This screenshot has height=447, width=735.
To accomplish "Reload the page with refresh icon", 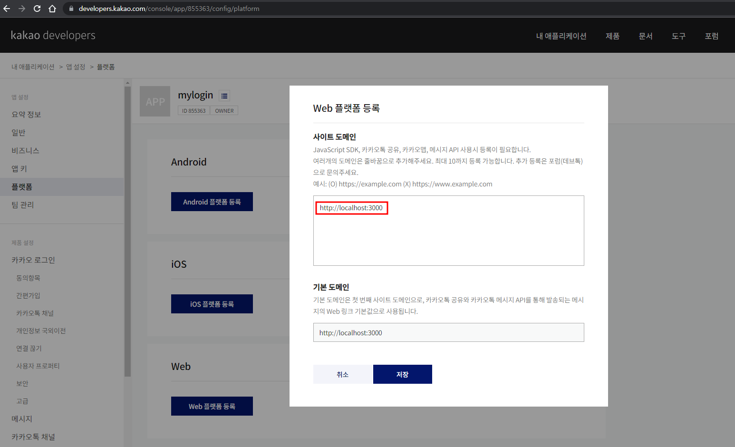I will coord(37,9).
